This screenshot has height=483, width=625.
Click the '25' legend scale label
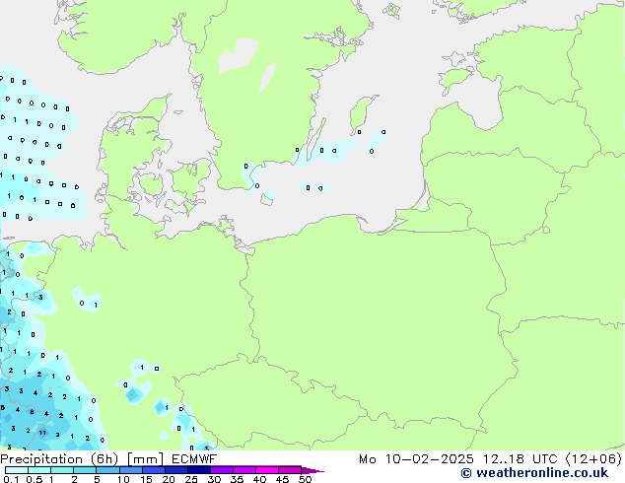pyautogui.click(x=191, y=479)
